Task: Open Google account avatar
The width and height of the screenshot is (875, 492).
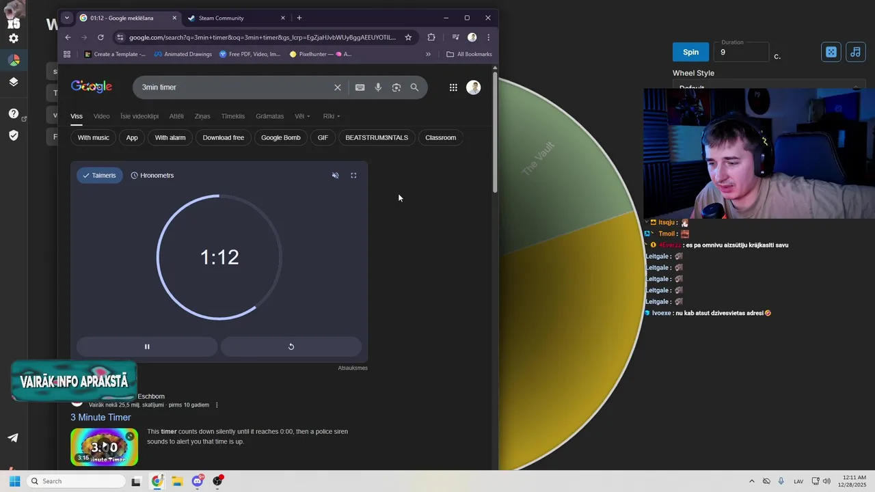Action: (x=474, y=87)
